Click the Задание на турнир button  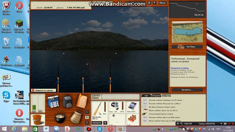pos(44,90)
